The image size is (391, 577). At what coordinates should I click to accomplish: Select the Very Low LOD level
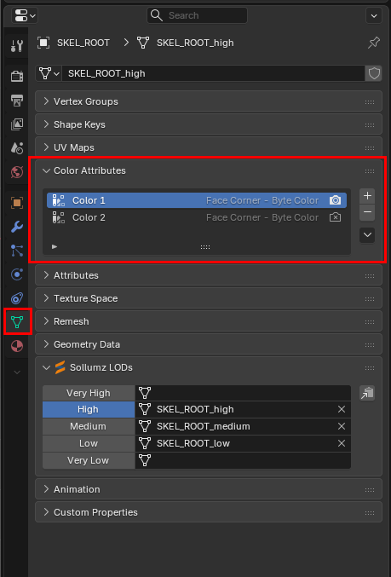tap(89, 460)
